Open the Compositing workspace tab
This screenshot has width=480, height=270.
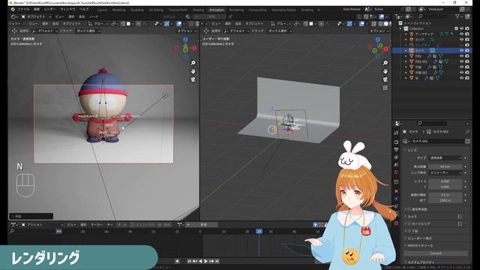257,10
